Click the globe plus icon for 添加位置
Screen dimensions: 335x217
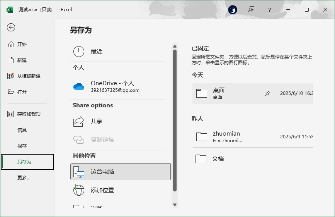click(x=78, y=190)
